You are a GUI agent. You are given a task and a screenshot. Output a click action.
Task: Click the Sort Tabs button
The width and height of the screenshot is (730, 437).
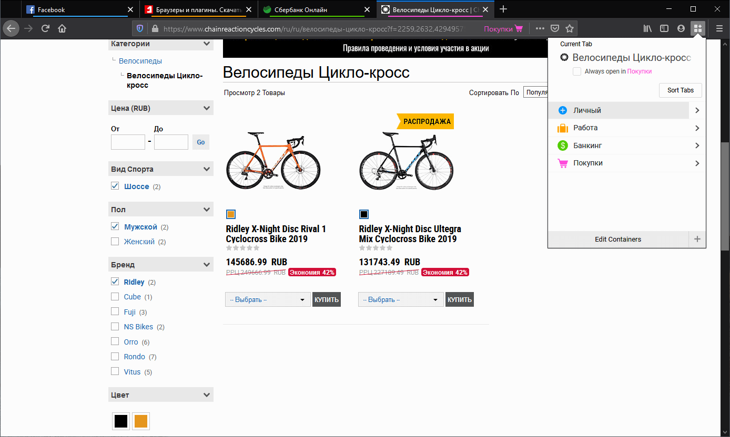tap(681, 90)
